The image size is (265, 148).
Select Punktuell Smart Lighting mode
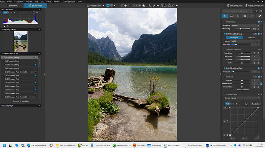[251, 37]
